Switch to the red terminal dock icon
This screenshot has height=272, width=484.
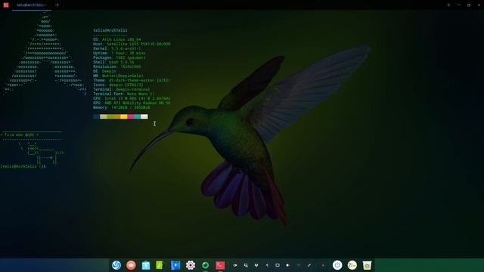pos(220,265)
